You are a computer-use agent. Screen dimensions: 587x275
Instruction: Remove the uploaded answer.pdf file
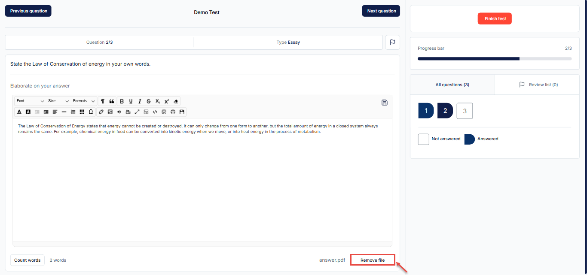[373, 260]
